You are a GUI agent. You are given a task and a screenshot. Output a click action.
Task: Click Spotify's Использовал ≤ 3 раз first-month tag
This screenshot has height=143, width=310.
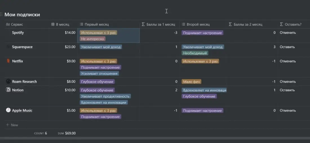pos(98,33)
